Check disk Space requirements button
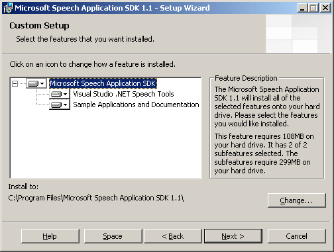 [113, 236]
